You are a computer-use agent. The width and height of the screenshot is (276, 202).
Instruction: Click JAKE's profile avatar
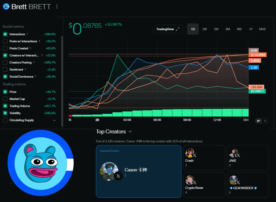click(x=234, y=153)
